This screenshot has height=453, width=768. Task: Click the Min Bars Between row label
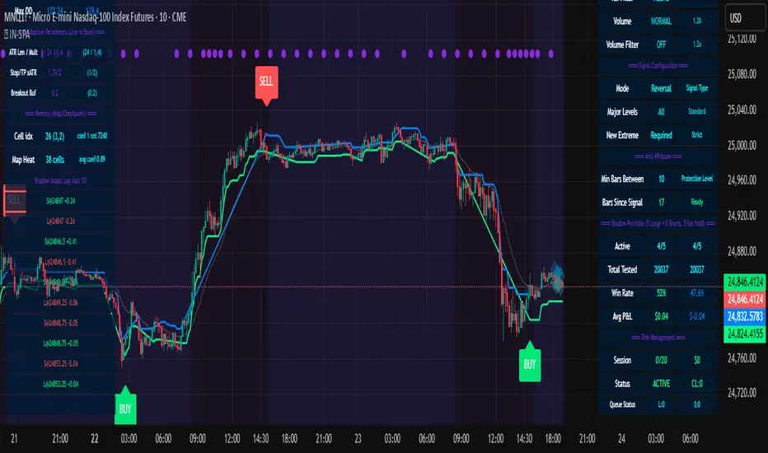[622, 180]
